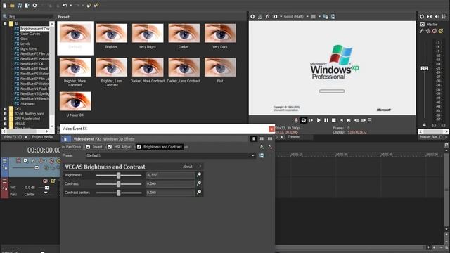
Task: Disable the HSL Adjust effect checkbox
Action: point(110,147)
